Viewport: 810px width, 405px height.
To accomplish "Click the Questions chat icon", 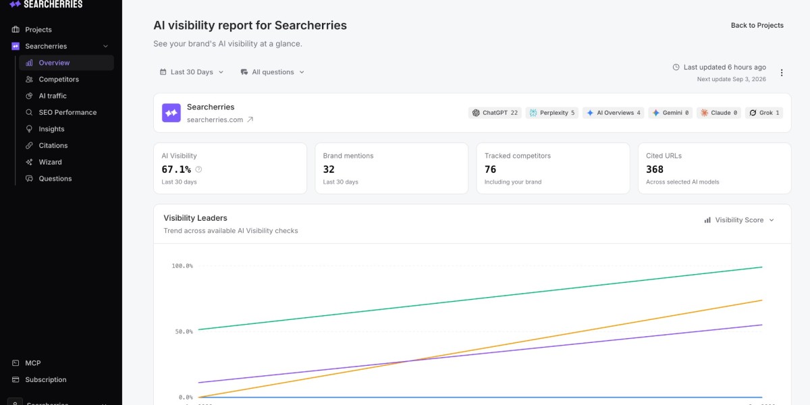I will pos(29,179).
